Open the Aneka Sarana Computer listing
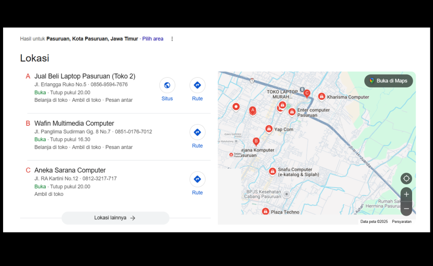Image resolution: width=433 pixels, height=266 pixels. point(70,170)
